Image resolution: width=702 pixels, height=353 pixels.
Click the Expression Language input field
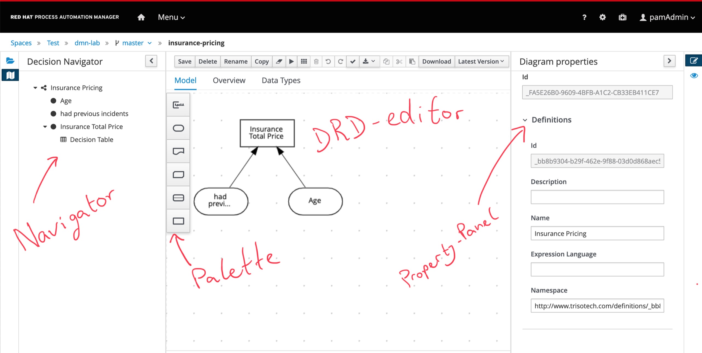pyautogui.click(x=597, y=269)
